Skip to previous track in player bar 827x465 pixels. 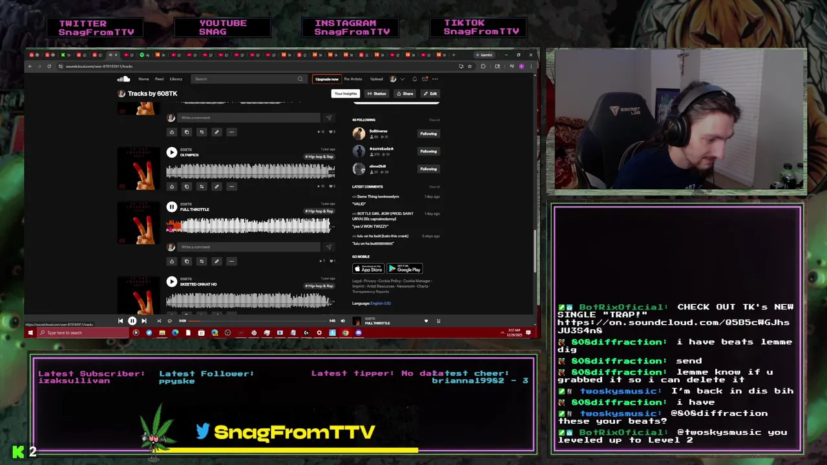point(120,321)
